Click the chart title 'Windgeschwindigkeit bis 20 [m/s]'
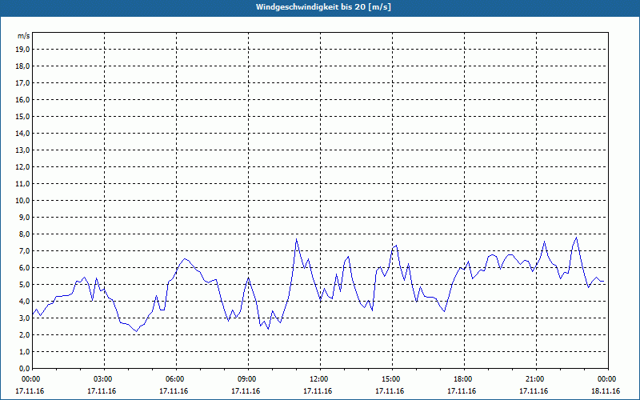 tap(323, 7)
